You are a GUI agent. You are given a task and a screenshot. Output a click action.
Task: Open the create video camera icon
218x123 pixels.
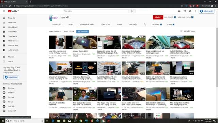point(179,11)
